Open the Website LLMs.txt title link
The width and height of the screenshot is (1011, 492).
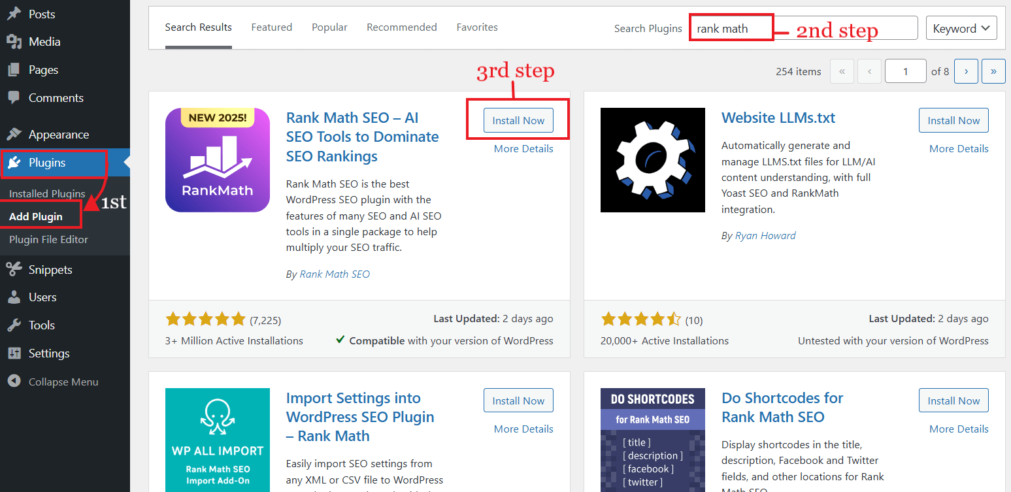(778, 118)
